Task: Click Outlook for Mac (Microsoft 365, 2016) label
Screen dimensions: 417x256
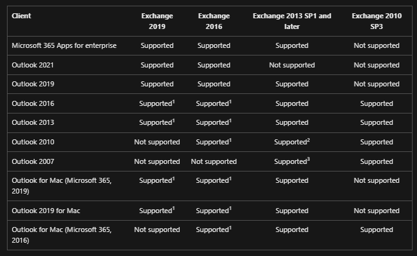Action: point(62,235)
